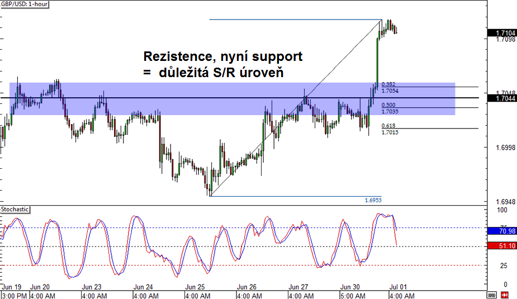This screenshot has width=517, height=299.
Task: Click the 1.6998 price axis label
Action: point(505,148)
